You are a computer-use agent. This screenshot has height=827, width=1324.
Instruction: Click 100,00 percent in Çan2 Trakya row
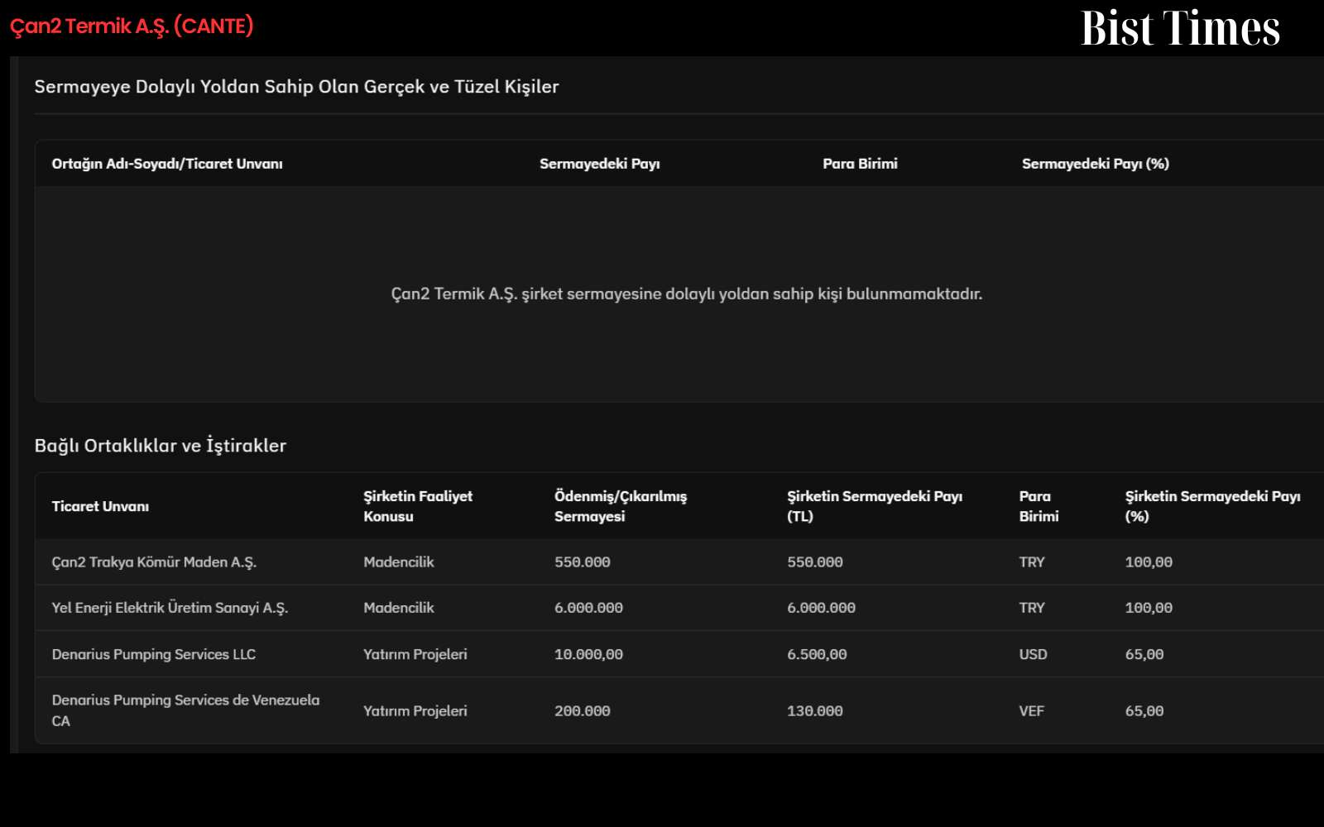coord(1149,562)
